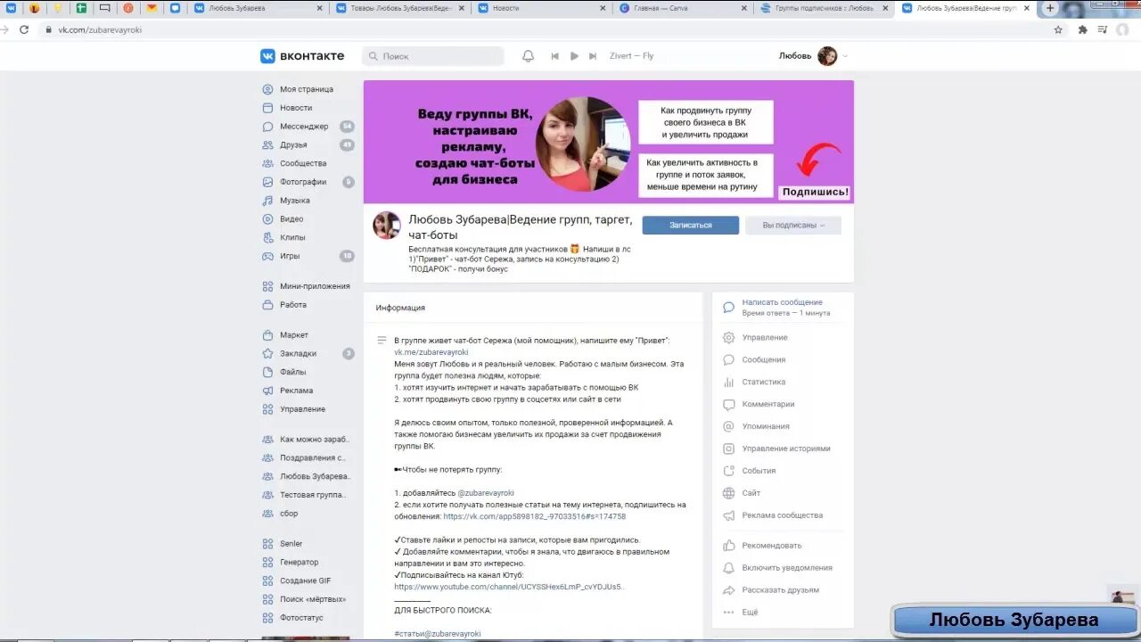This screenshot has height=642, width=1141.
Task: Switch to Новости browser tab
Action: 543,8
